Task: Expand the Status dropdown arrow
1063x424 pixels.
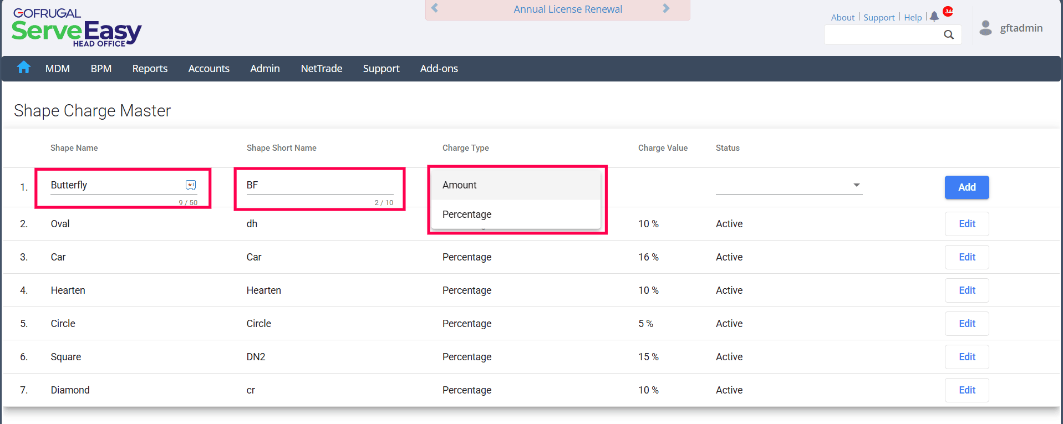Action: point(856,185)
